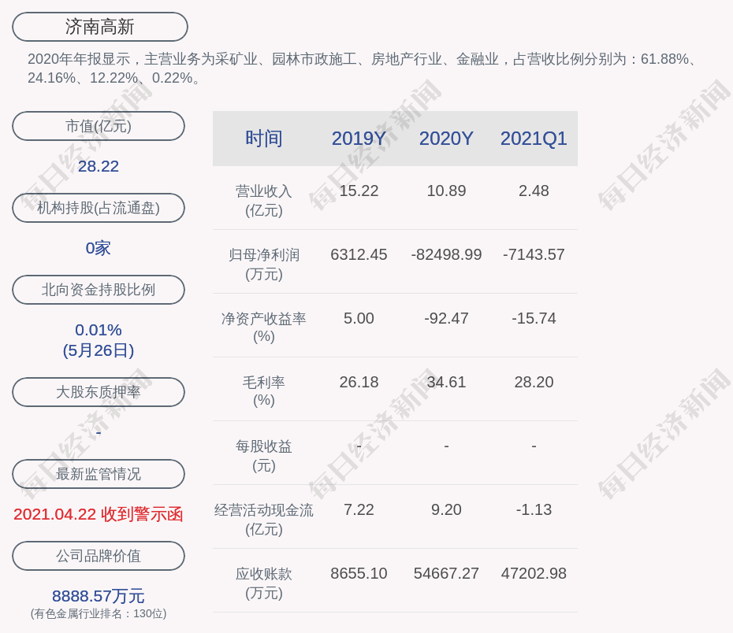Viewport: 733px width, 633px height.
Task: Click the 大股东质押率 pill button
Action: coord(99,392)
